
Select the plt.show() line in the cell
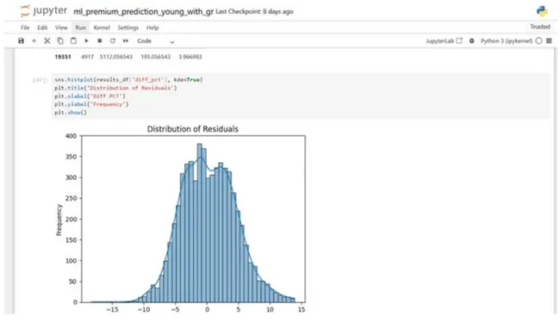tap(71, 113)
